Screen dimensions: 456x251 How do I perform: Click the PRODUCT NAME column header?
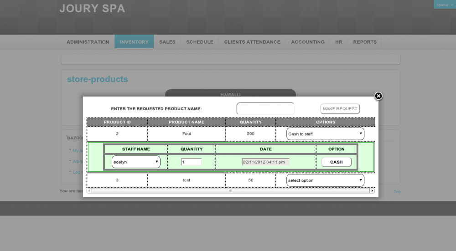tap(187, 122)
